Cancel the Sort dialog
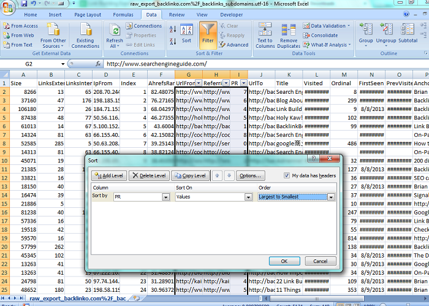The image size is (429, 306). (321, 261)
